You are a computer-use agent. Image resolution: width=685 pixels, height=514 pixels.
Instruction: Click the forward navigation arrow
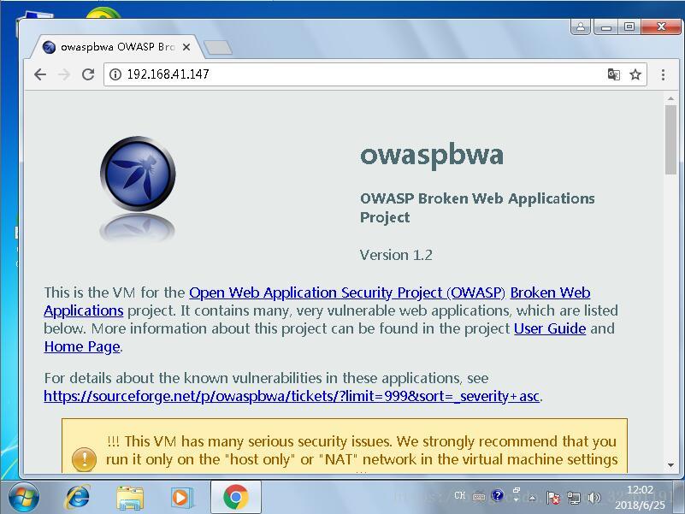click(64, 74)
